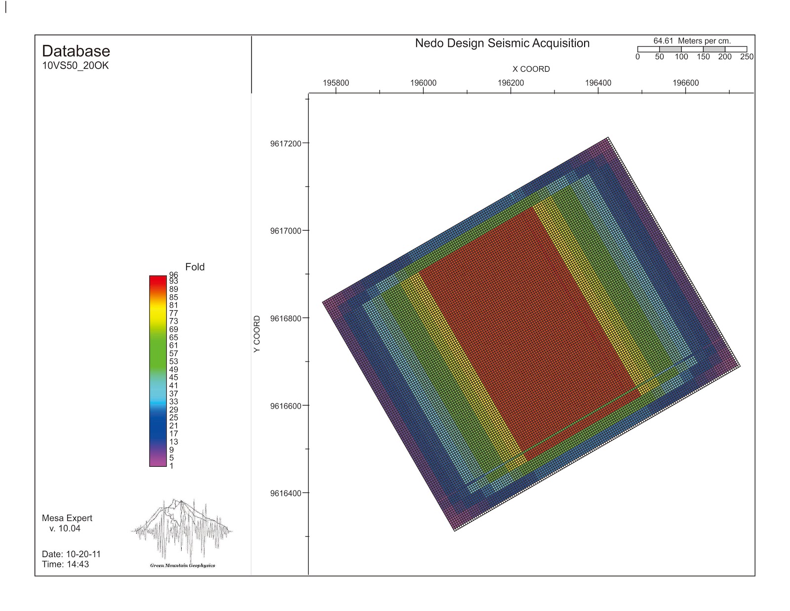The image size is (790, 611).
Task: Click the Fold legend title
Action: (x=195, y=267)
